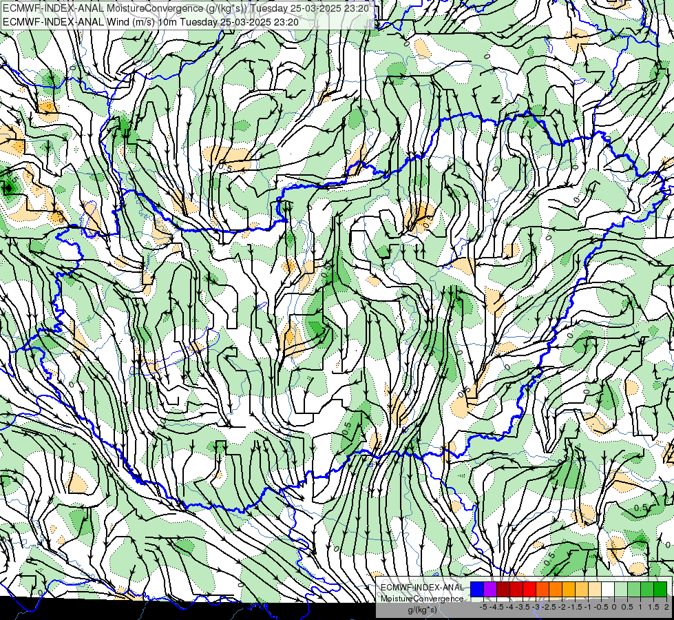Screen dimensions: 674x620
Task: Click the legend tick value -2
Action: [562, 607]
